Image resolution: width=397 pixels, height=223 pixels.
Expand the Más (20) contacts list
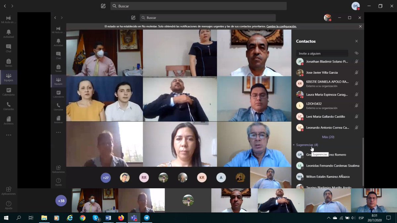(328, 137)
